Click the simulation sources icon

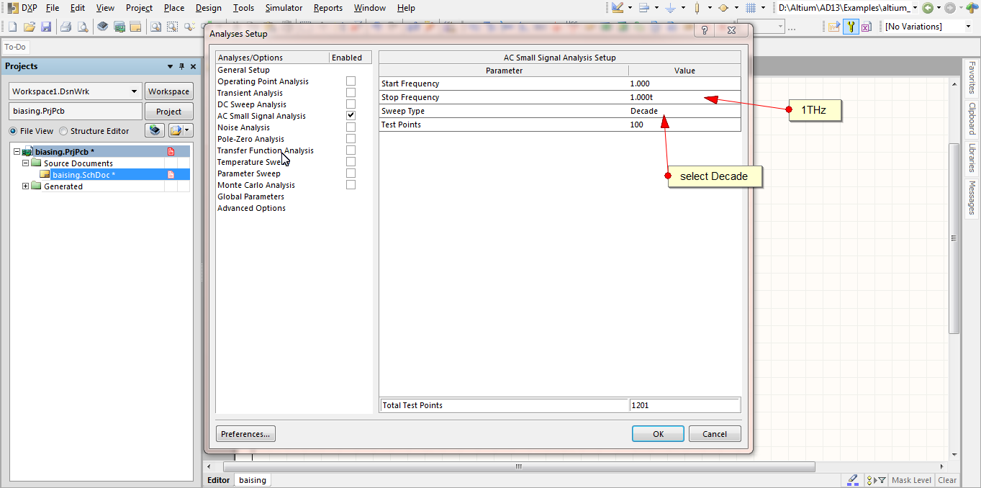[x=723, y=8]
